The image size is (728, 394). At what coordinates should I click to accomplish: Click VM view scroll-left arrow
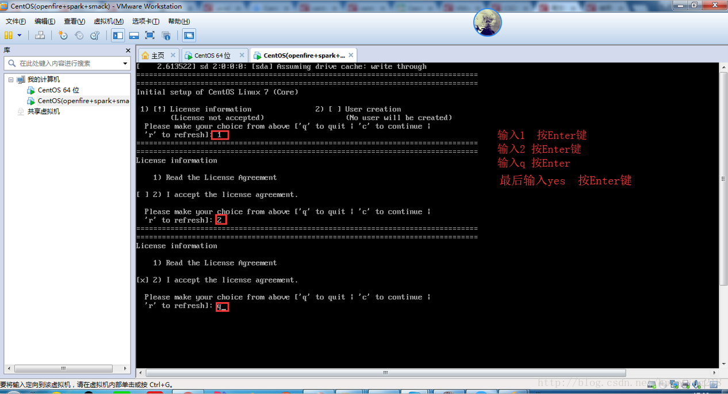tap(140, 373)
